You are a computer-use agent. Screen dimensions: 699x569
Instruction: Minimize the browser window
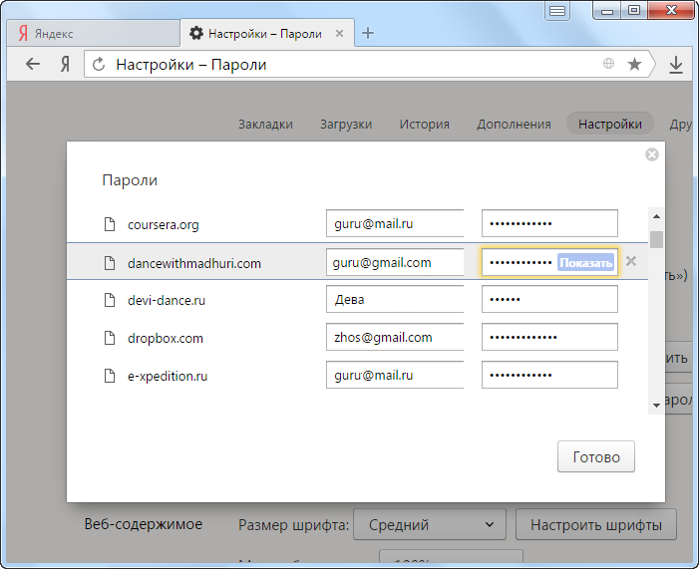tap(606, 11)
